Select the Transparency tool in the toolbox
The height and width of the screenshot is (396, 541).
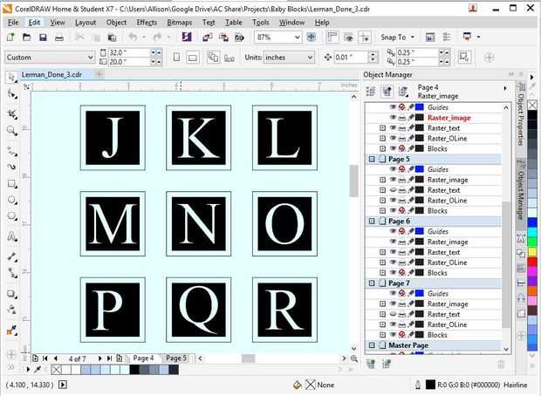[12, 310]
